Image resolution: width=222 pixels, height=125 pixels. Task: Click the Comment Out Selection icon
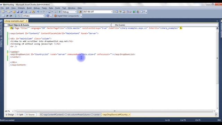point(15,16)
